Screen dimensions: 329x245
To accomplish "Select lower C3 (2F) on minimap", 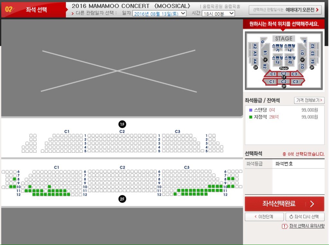I will click(x=296, y=82).
